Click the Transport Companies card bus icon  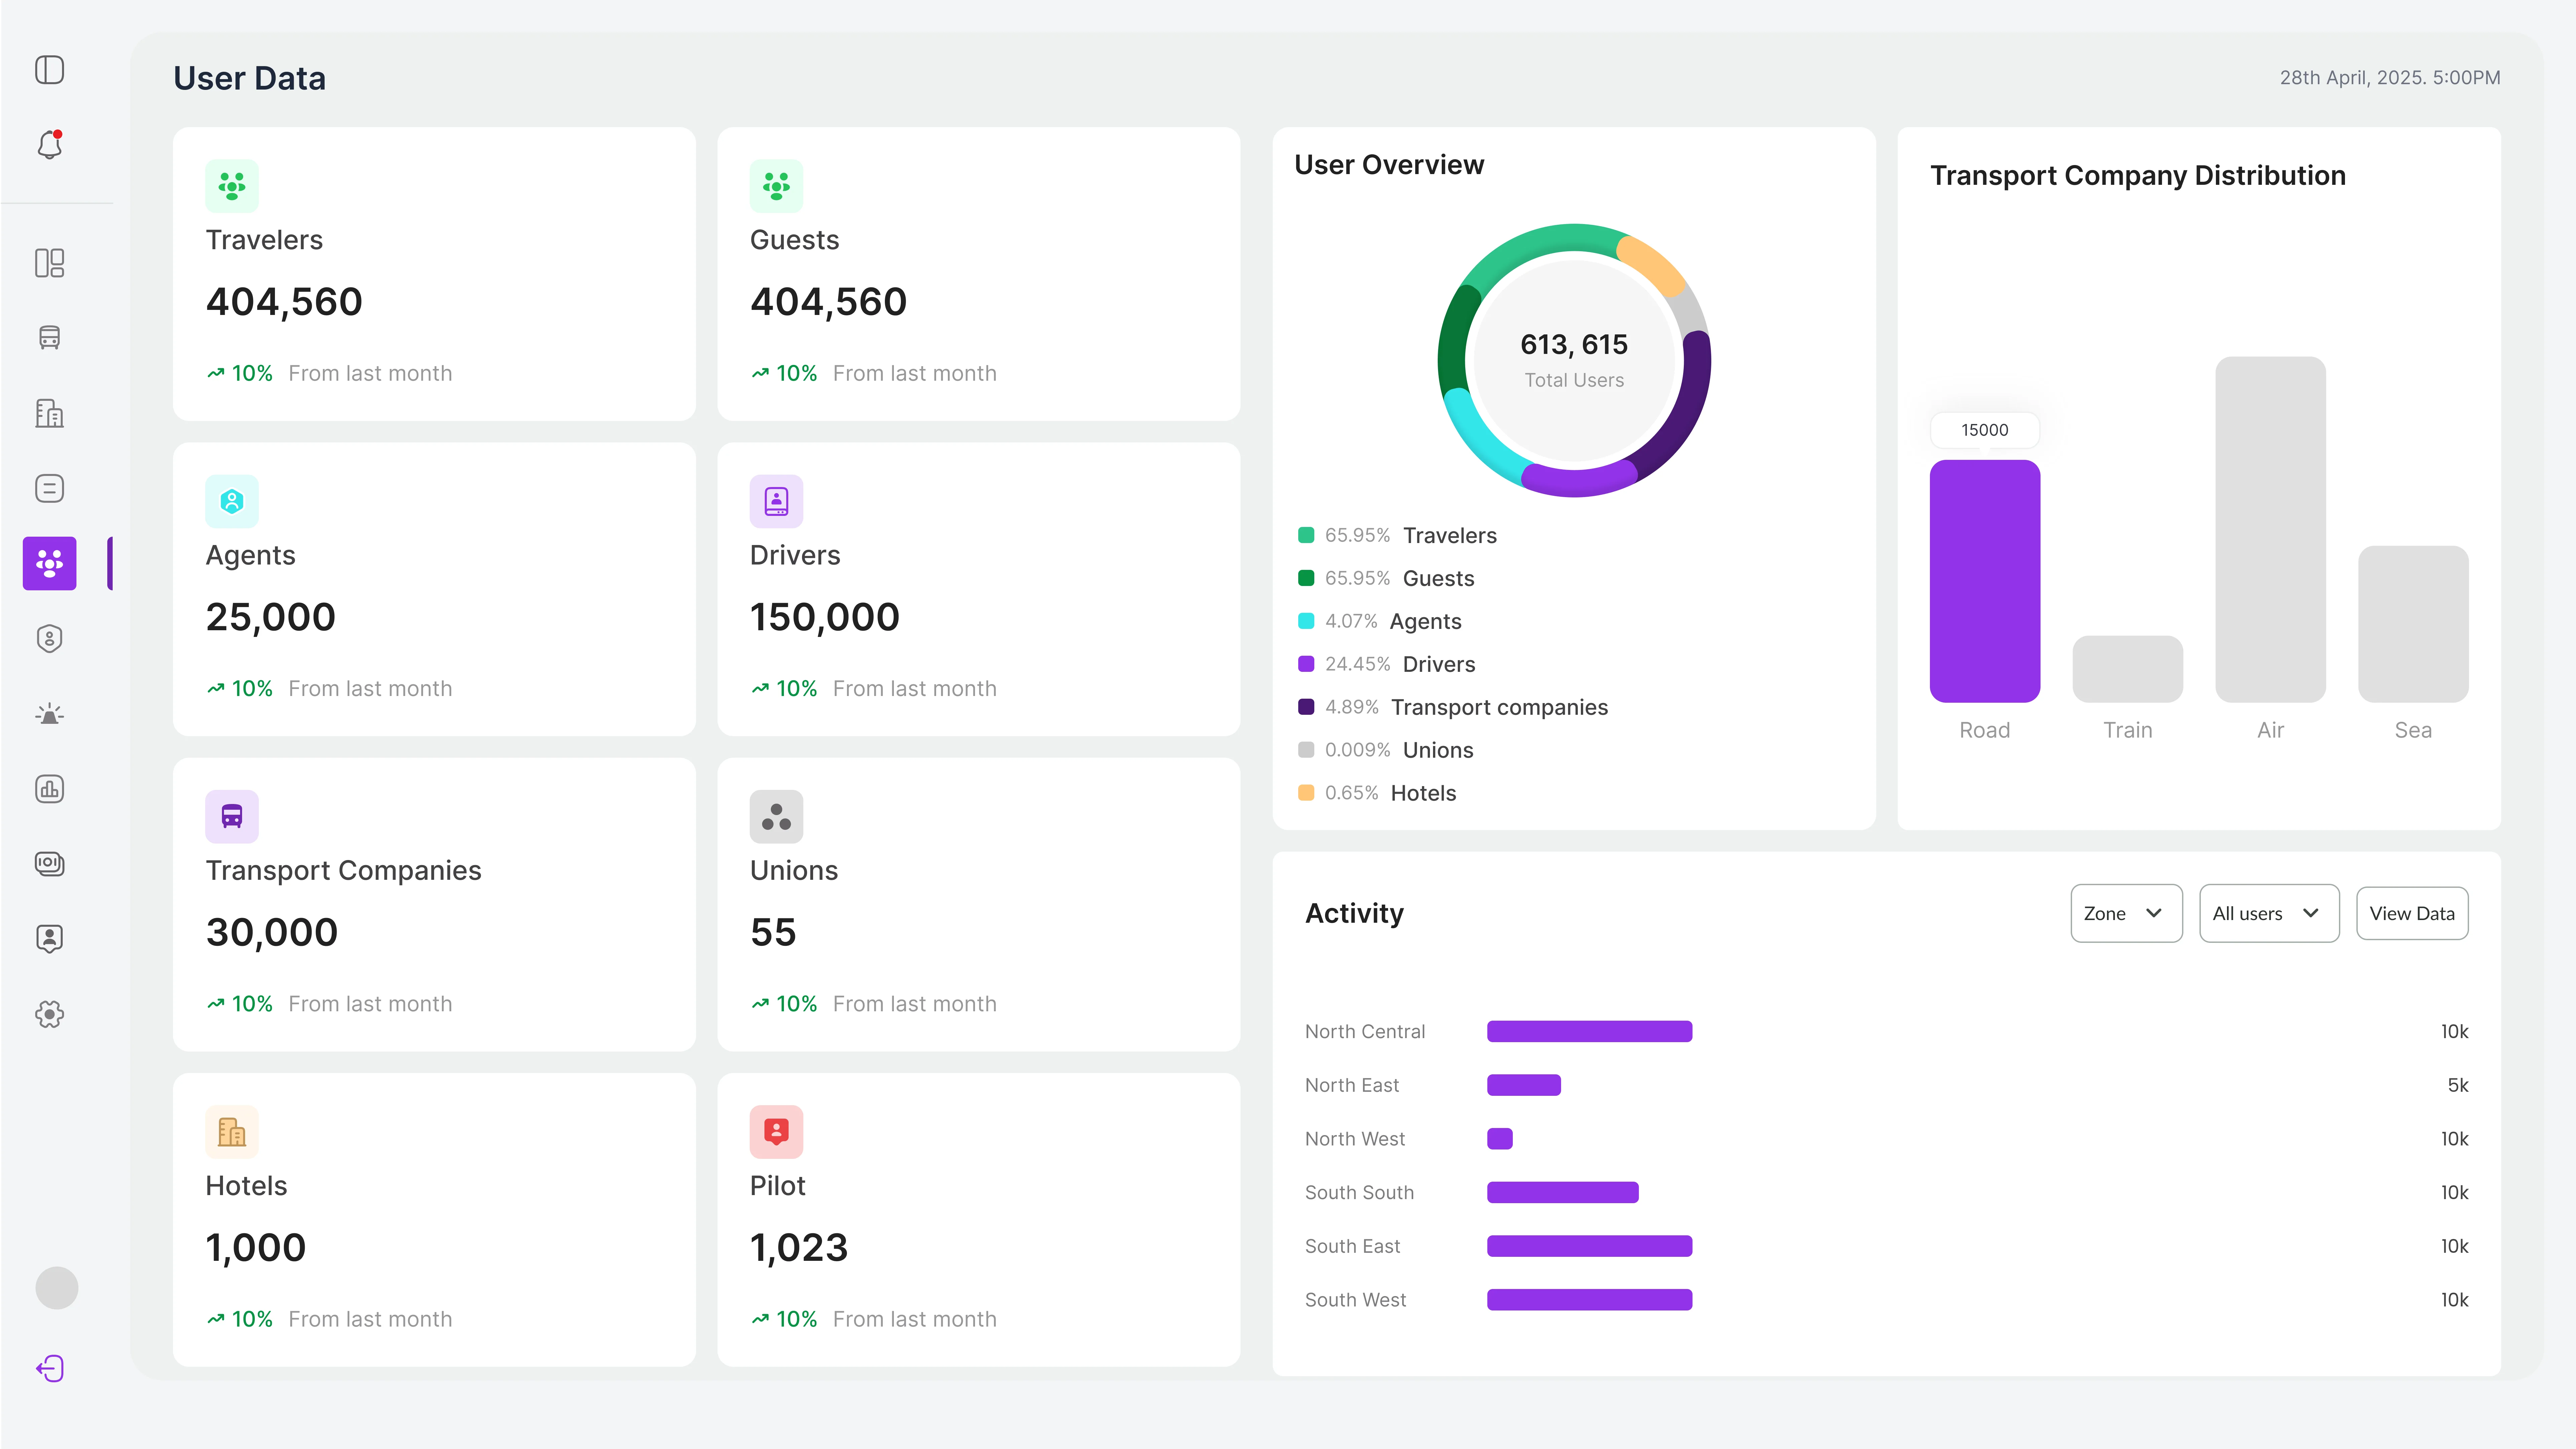232,816
